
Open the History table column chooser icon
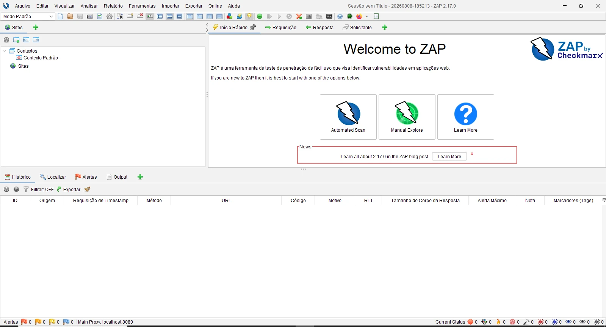604,200
